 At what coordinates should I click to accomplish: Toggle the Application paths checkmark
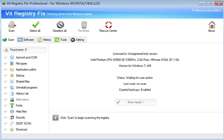pyautogui.click(x=6, y=70)
